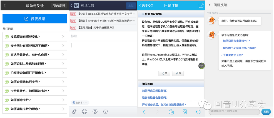Open link 购买的书无法在手机上阅读？

click(x=240, y=48)
